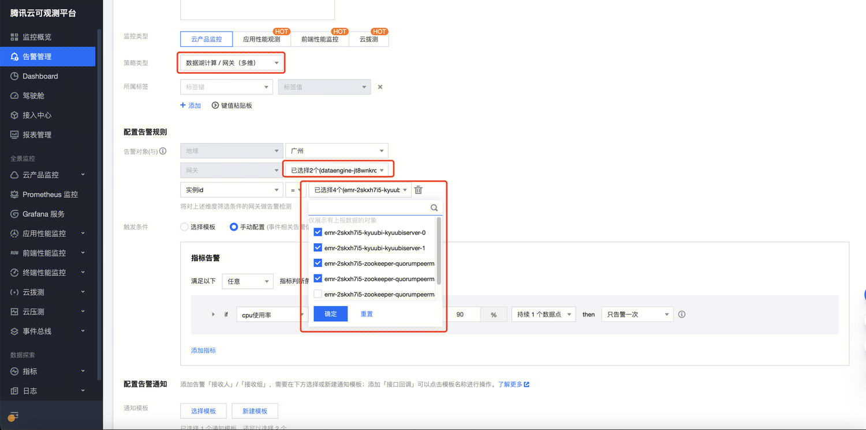The height and width of the screenshot is (430, 866).
Task: Click the 添加 tag link
Action: point(191,105)
